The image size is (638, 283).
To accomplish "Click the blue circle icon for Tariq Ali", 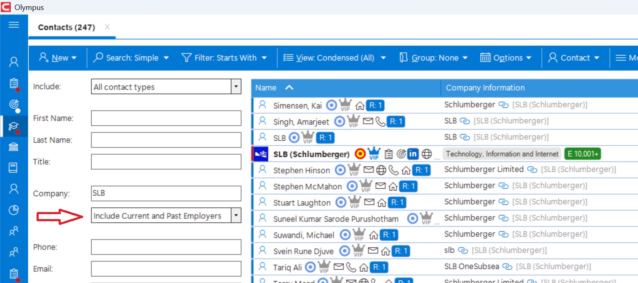I will (x=311, y=267).
